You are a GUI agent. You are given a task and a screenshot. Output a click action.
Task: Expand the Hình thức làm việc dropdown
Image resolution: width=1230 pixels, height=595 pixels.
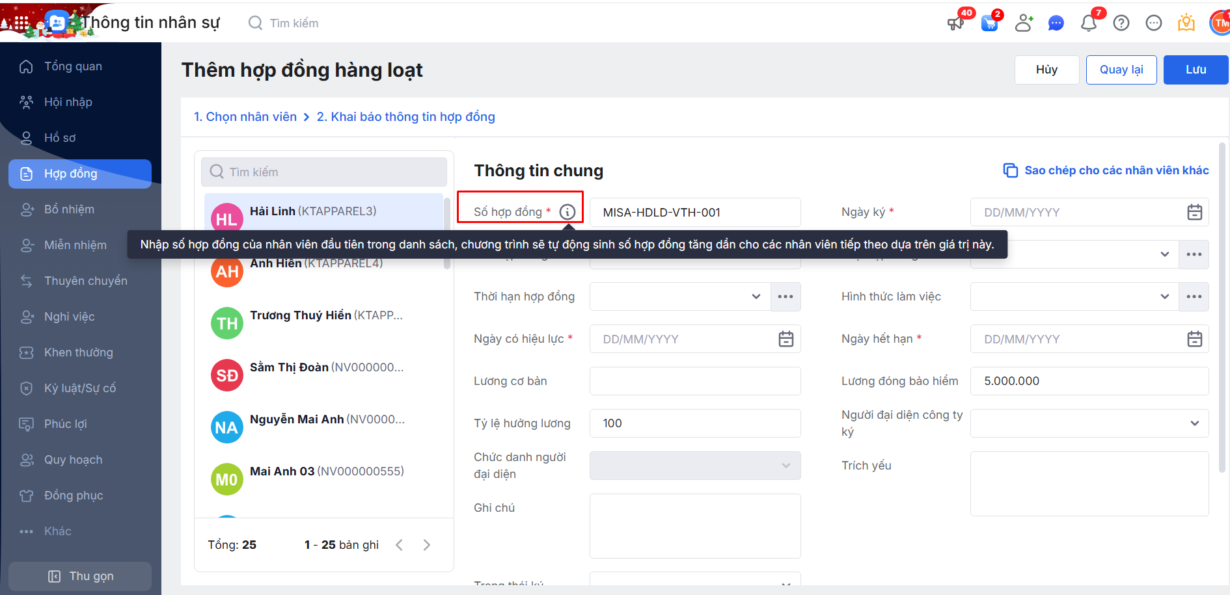point(1164,297)
